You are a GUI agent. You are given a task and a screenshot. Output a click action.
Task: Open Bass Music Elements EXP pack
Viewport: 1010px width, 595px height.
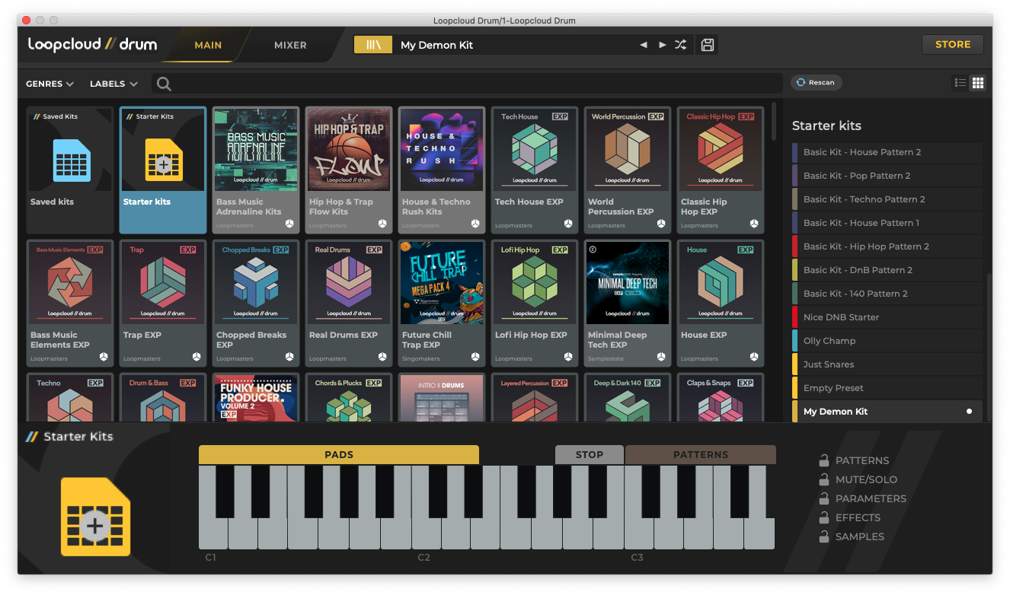tap(70, 303)
